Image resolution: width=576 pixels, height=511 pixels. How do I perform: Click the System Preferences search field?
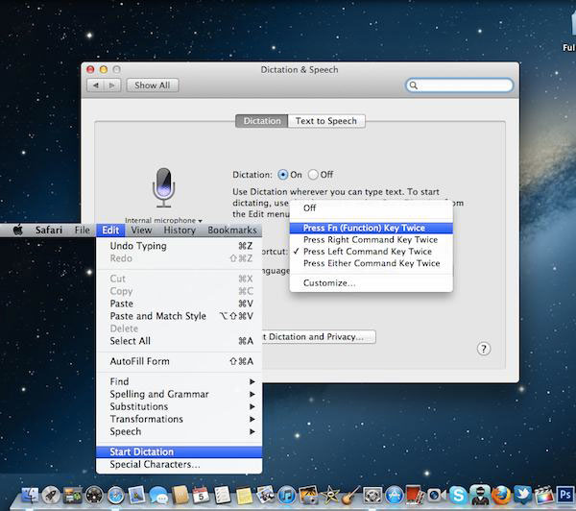click(x=459, y=85)
